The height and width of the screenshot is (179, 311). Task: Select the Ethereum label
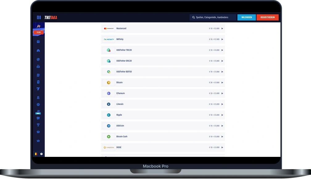120,93
